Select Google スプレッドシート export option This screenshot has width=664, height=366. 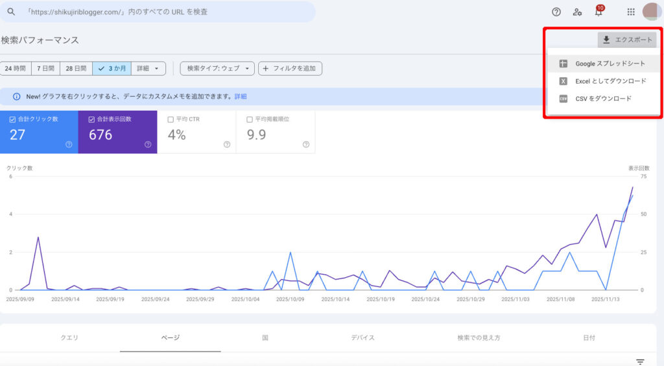coord(610,64)
